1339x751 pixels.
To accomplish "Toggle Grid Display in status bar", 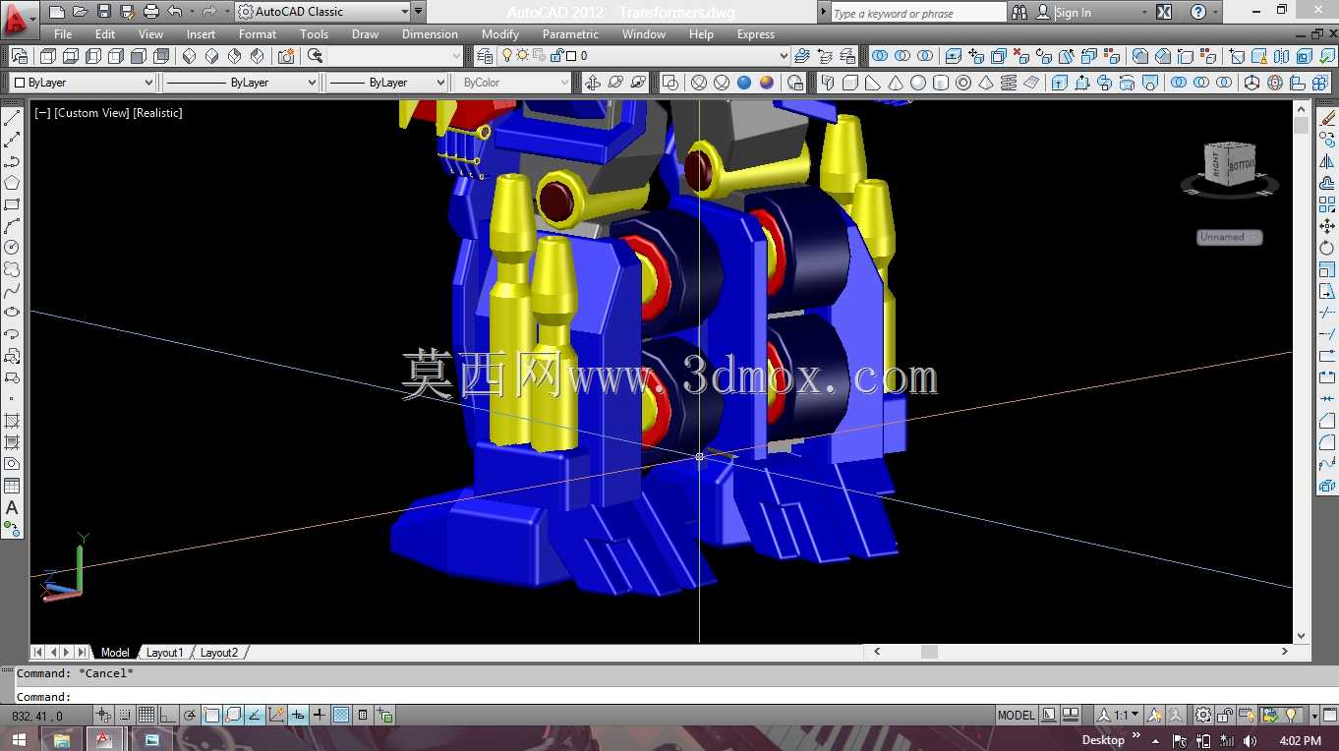I will coord(146,715).
